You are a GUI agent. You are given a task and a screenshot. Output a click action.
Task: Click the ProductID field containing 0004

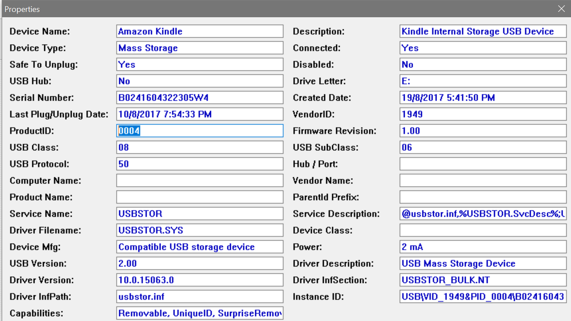[200, 131]
